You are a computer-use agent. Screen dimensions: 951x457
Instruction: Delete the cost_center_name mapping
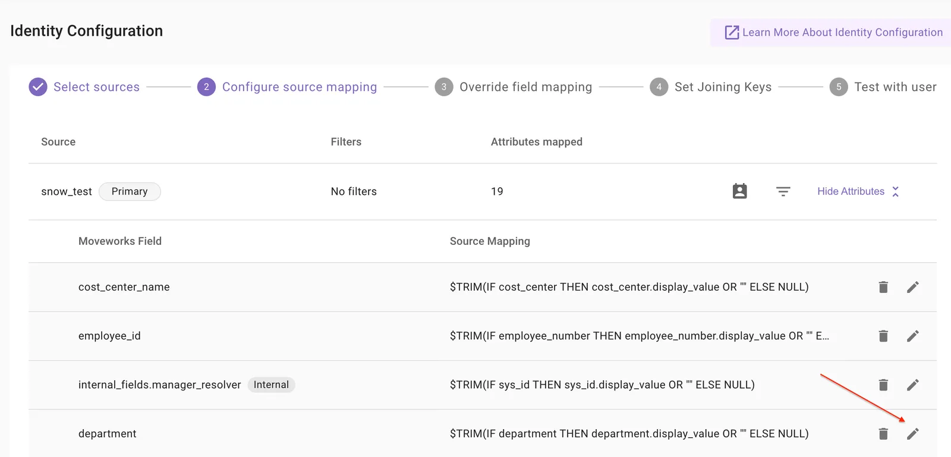[x=883, y=287]
